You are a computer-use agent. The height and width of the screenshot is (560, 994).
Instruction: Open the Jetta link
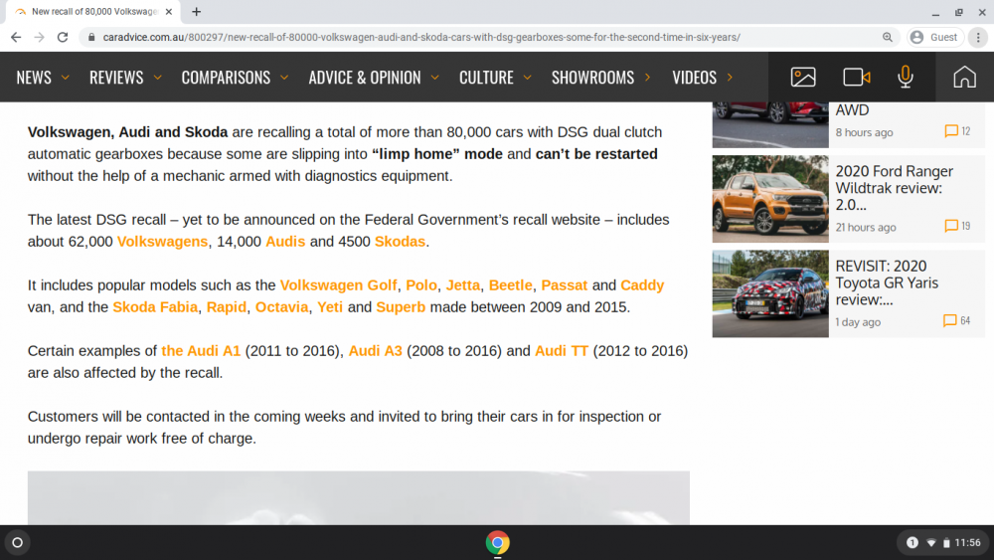pos(463,285)
